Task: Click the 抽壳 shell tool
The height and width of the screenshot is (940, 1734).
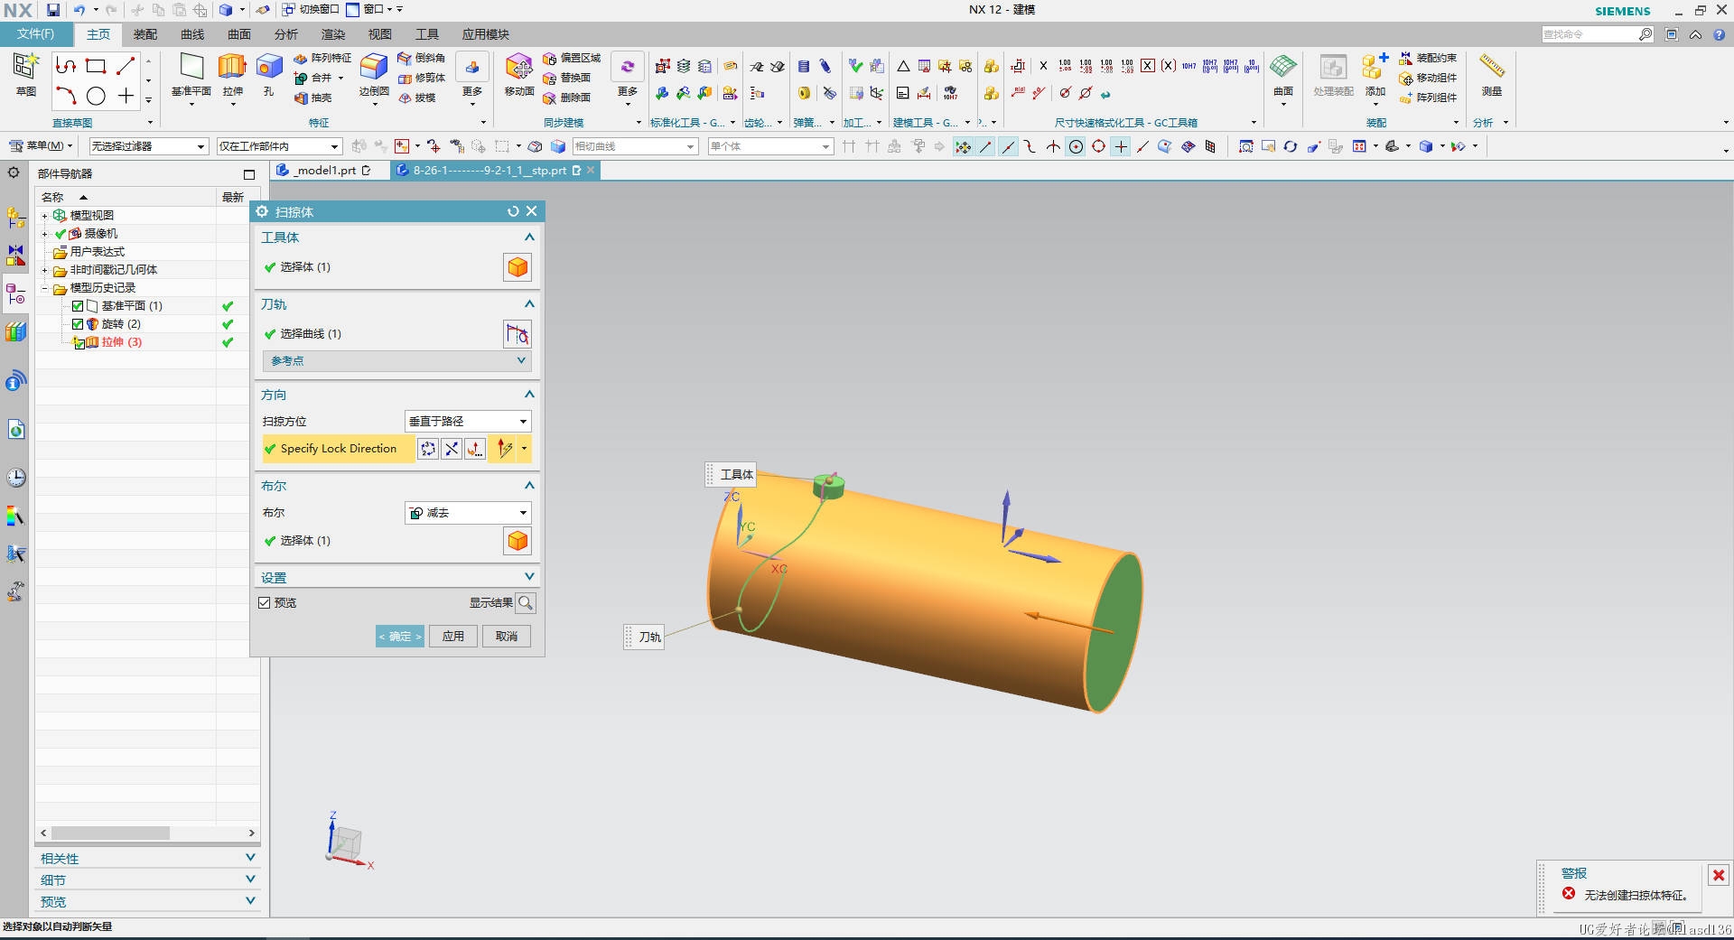Action: 313,98
